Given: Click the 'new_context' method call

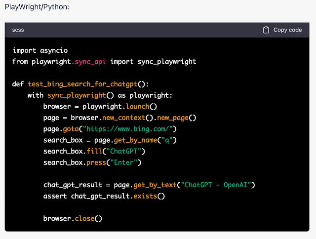Looking at the screenshot, I should coord(124,118).
